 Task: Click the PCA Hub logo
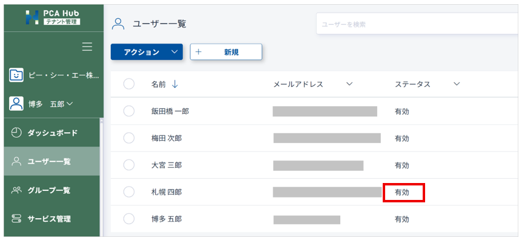pos(53,18)
